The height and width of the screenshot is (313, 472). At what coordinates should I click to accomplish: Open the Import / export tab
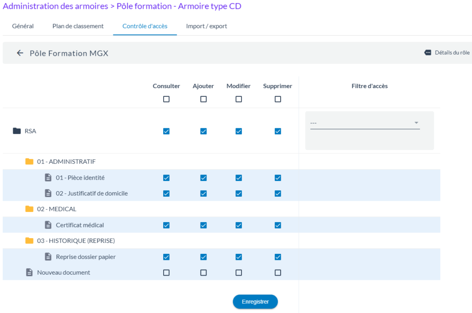click(206, 26)
